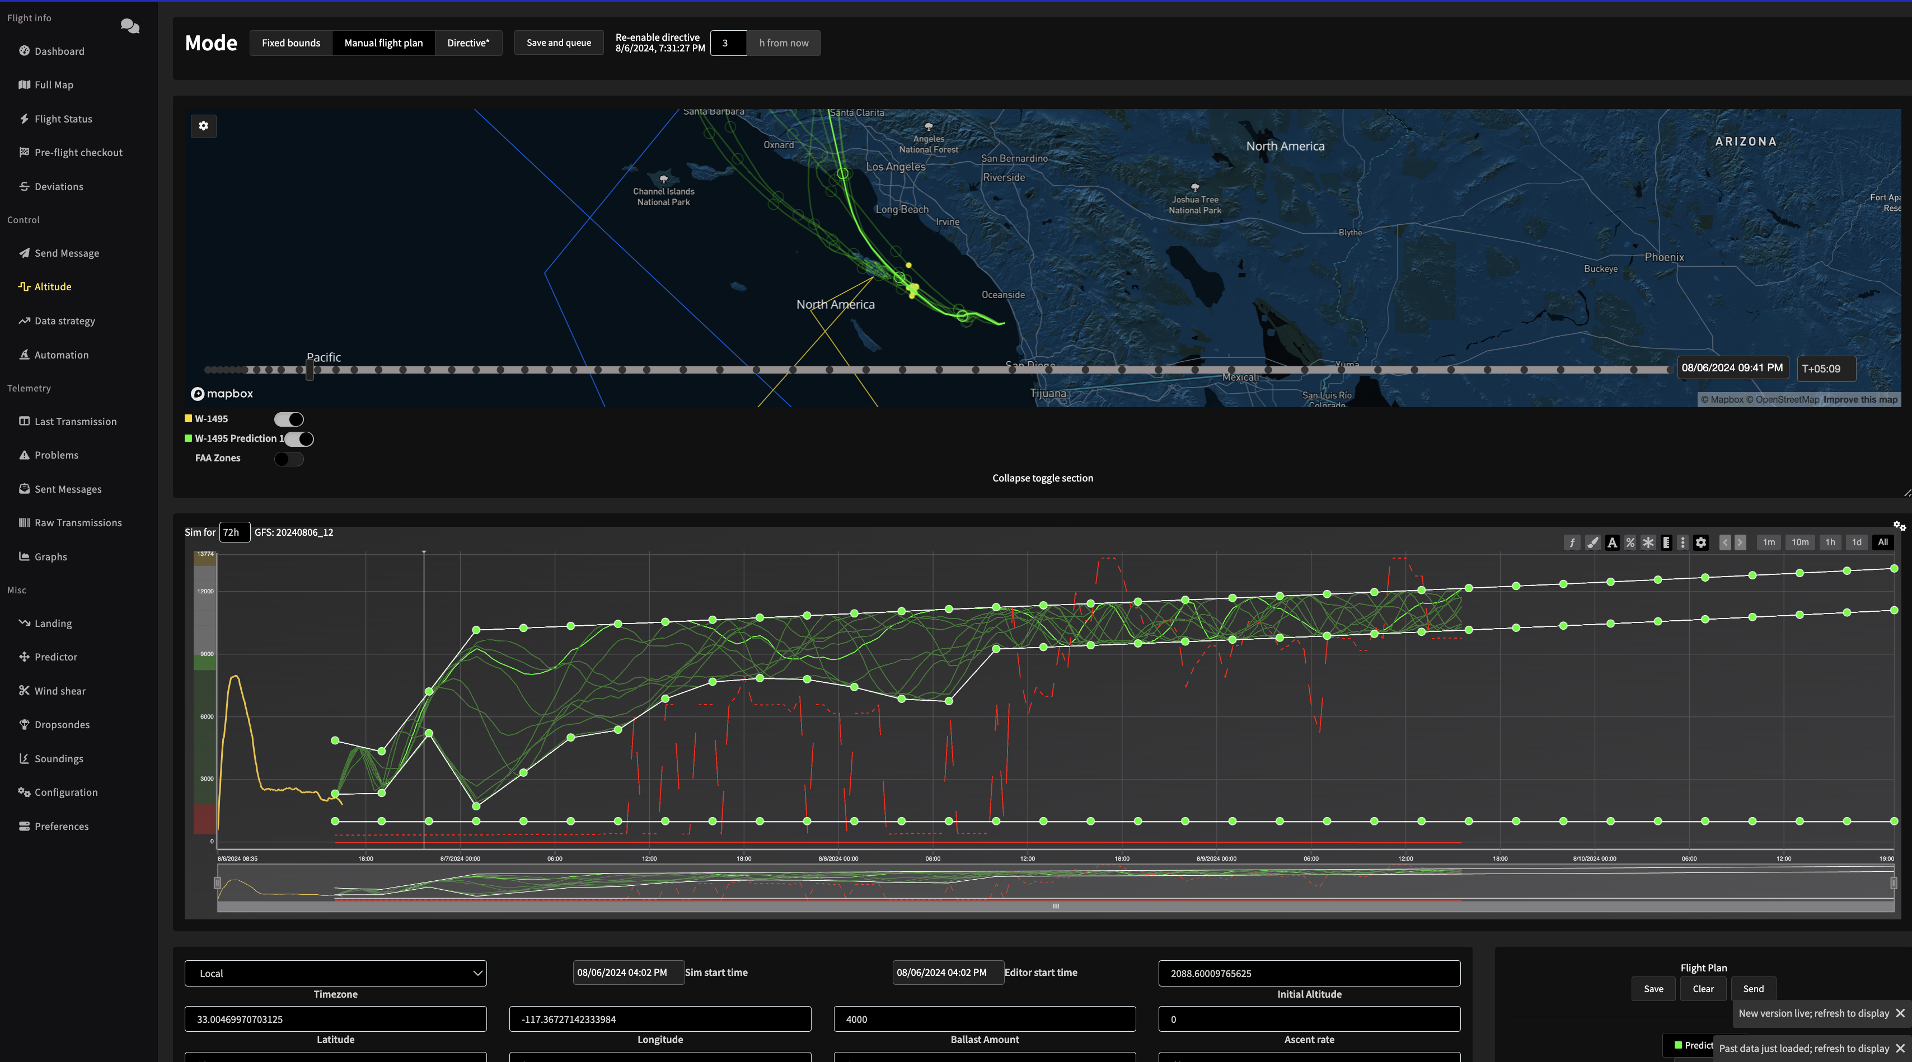Click Save and queue button
The height and width of the screenshot is (1062, 1912).
(559, 43)
